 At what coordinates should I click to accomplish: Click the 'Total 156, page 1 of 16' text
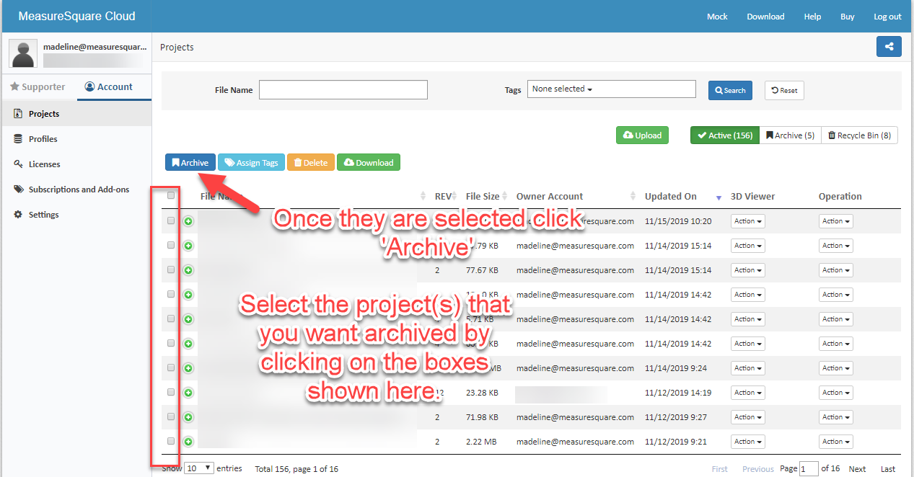point(296,469)
